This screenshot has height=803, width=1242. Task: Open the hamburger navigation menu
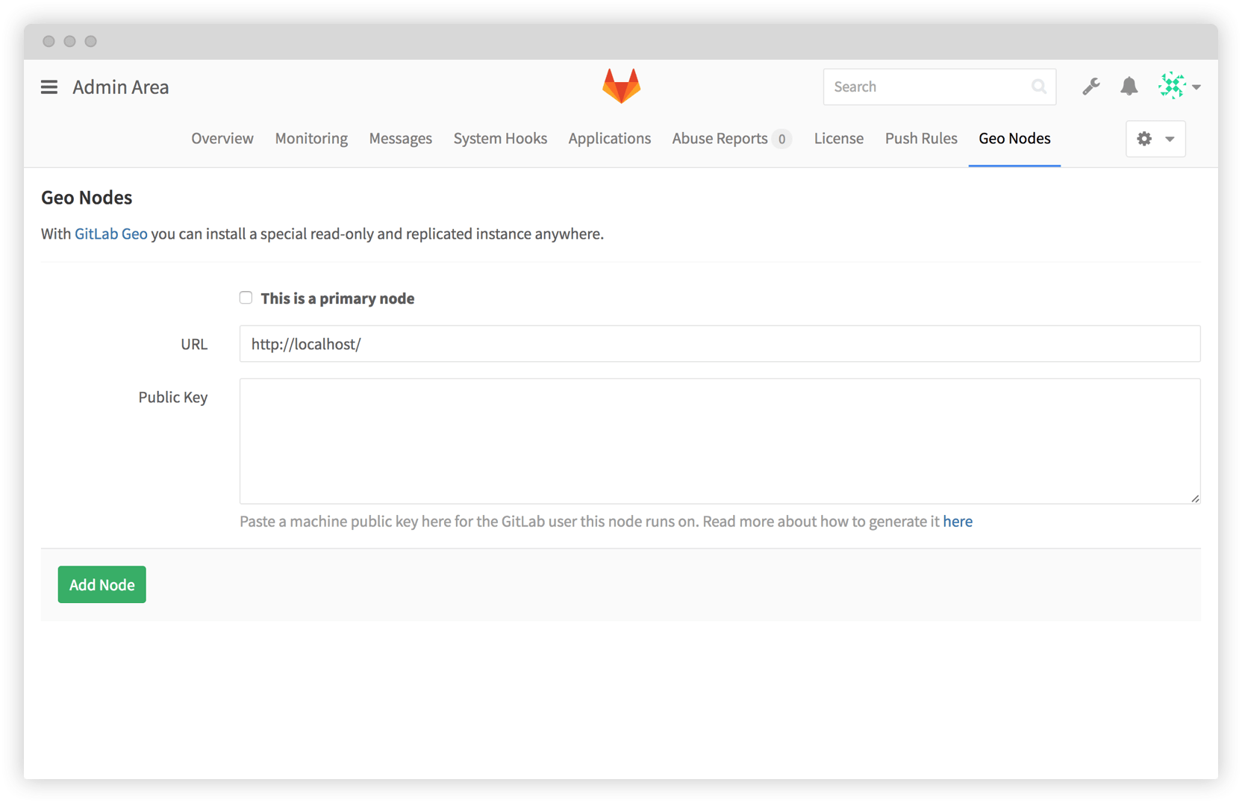pos(49,87)
